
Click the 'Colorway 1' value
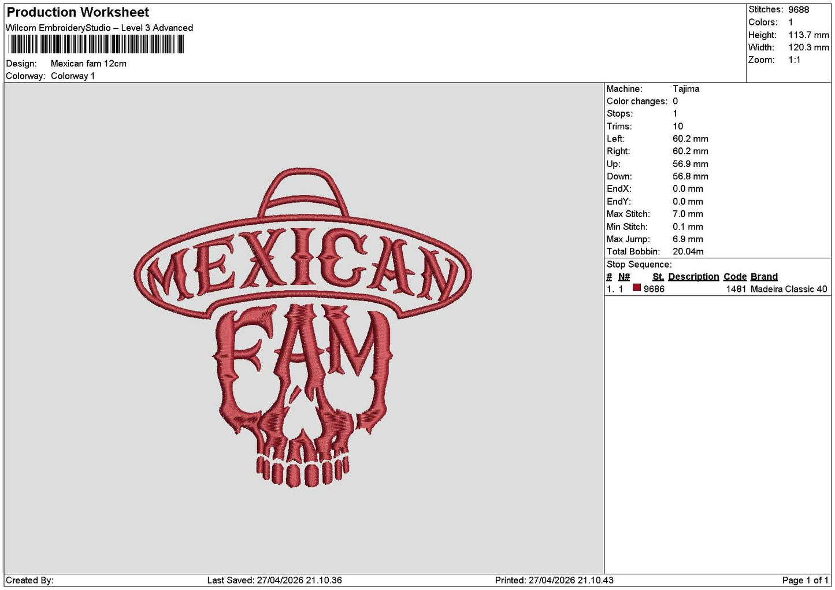[73, 76]
